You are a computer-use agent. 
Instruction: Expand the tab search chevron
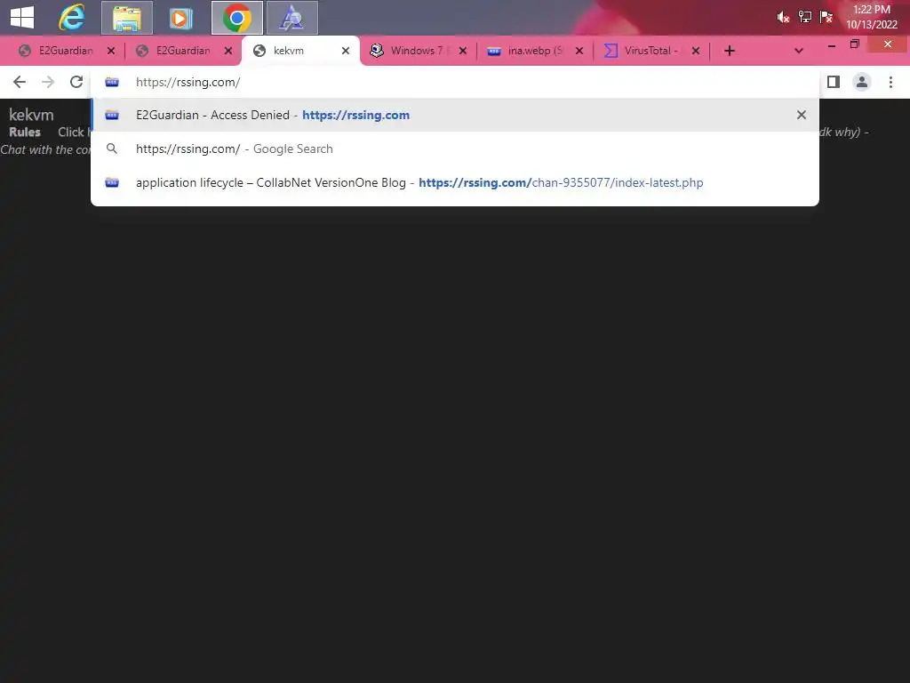[799, 51]
